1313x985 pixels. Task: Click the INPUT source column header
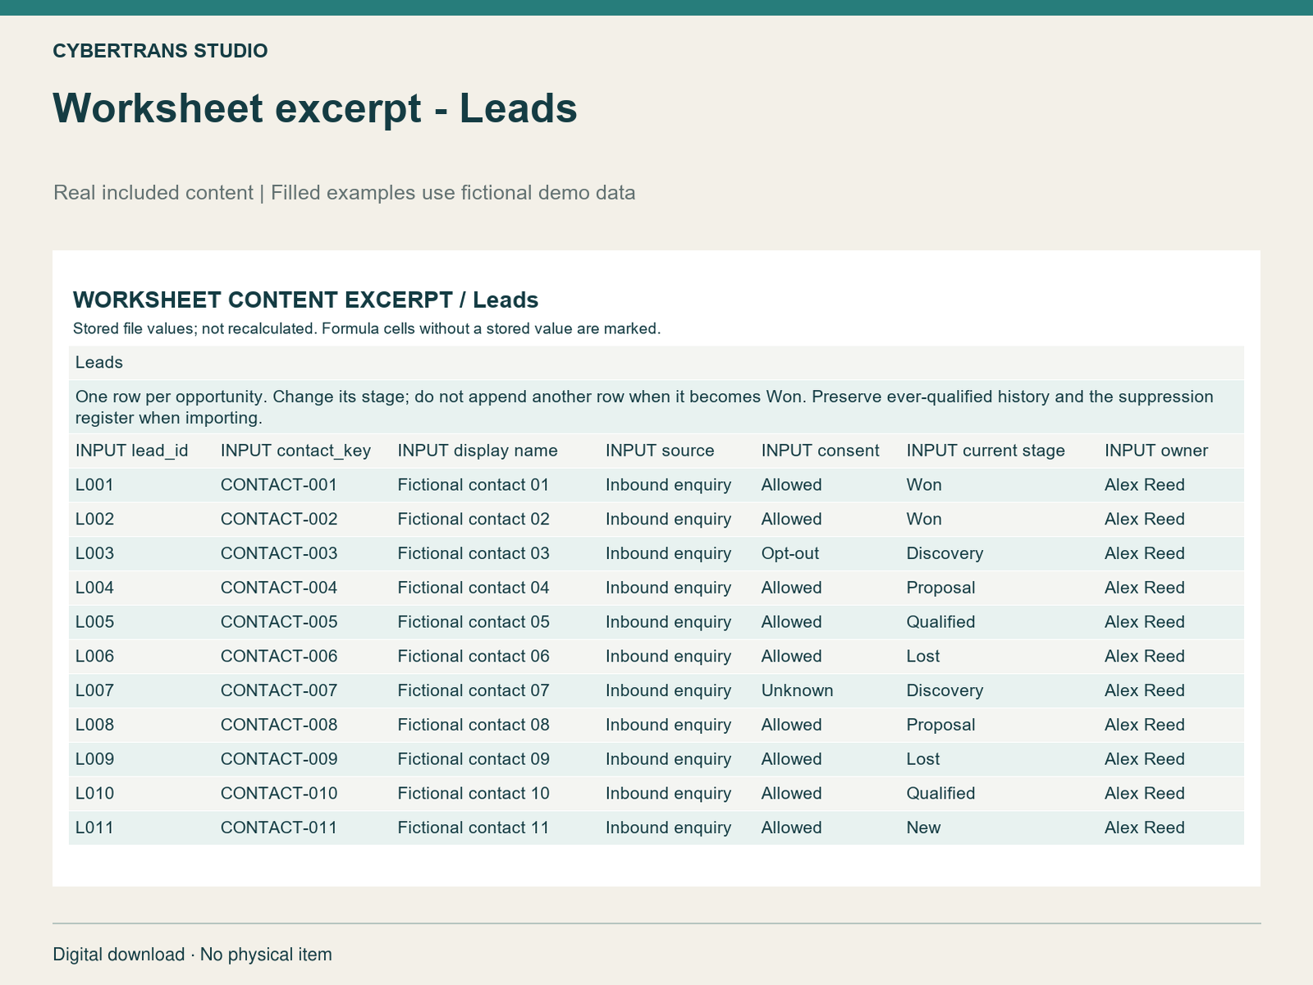point(660,451)
